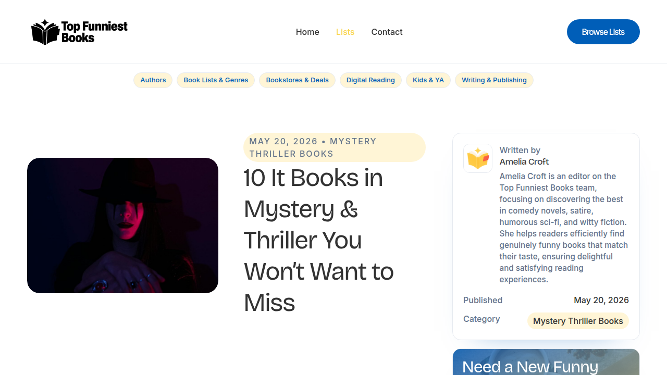The height and width of the screenshot is (375, 667).
Task: Open the Lists menu item
Action: click(345, 32)
